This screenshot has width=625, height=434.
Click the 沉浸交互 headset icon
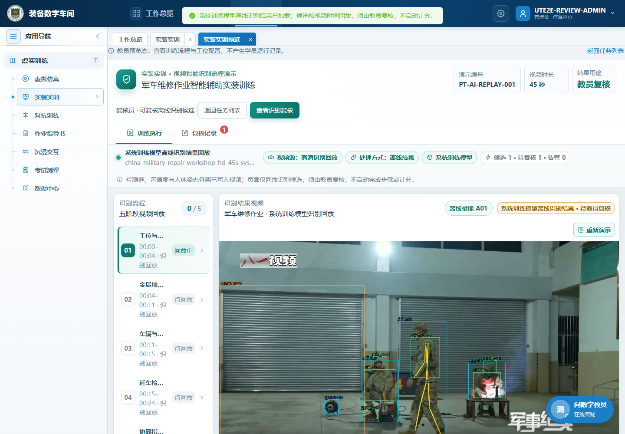(x=26, y=152)
